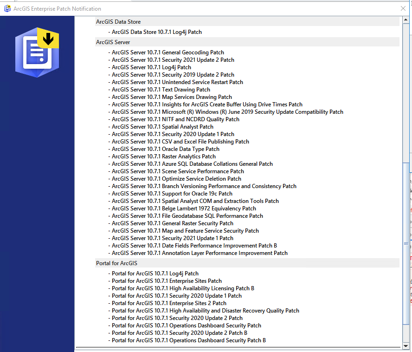The height and width of the screenshot is (352, 412).
Task: Select Portal Operations Dashboard Security Patch
Action: click(x=185, y=326)
